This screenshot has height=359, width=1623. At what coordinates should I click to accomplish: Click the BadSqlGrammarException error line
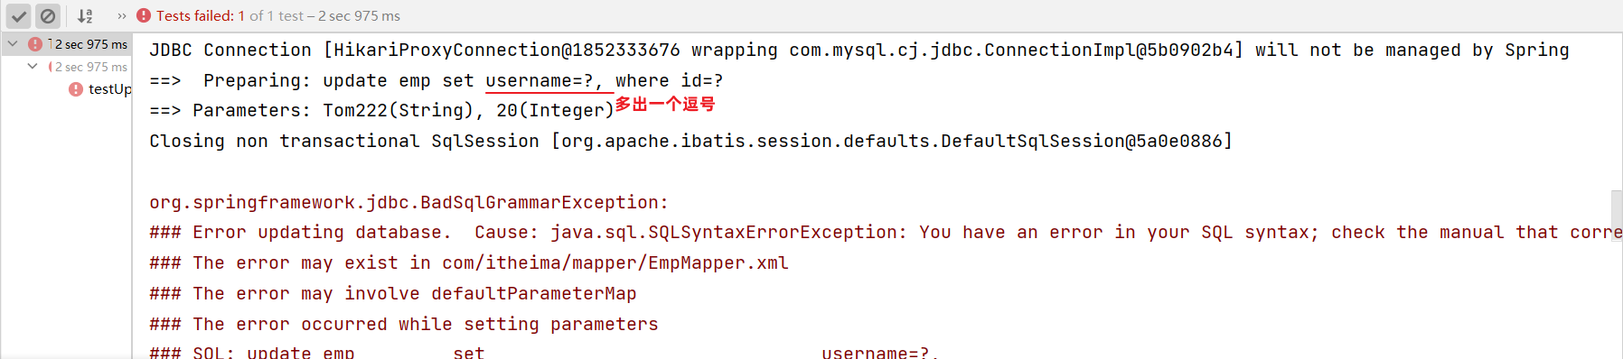pos(409,202)
